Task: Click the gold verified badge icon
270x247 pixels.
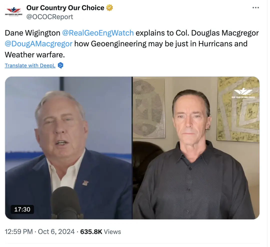Action: click(x=109, y=8)
